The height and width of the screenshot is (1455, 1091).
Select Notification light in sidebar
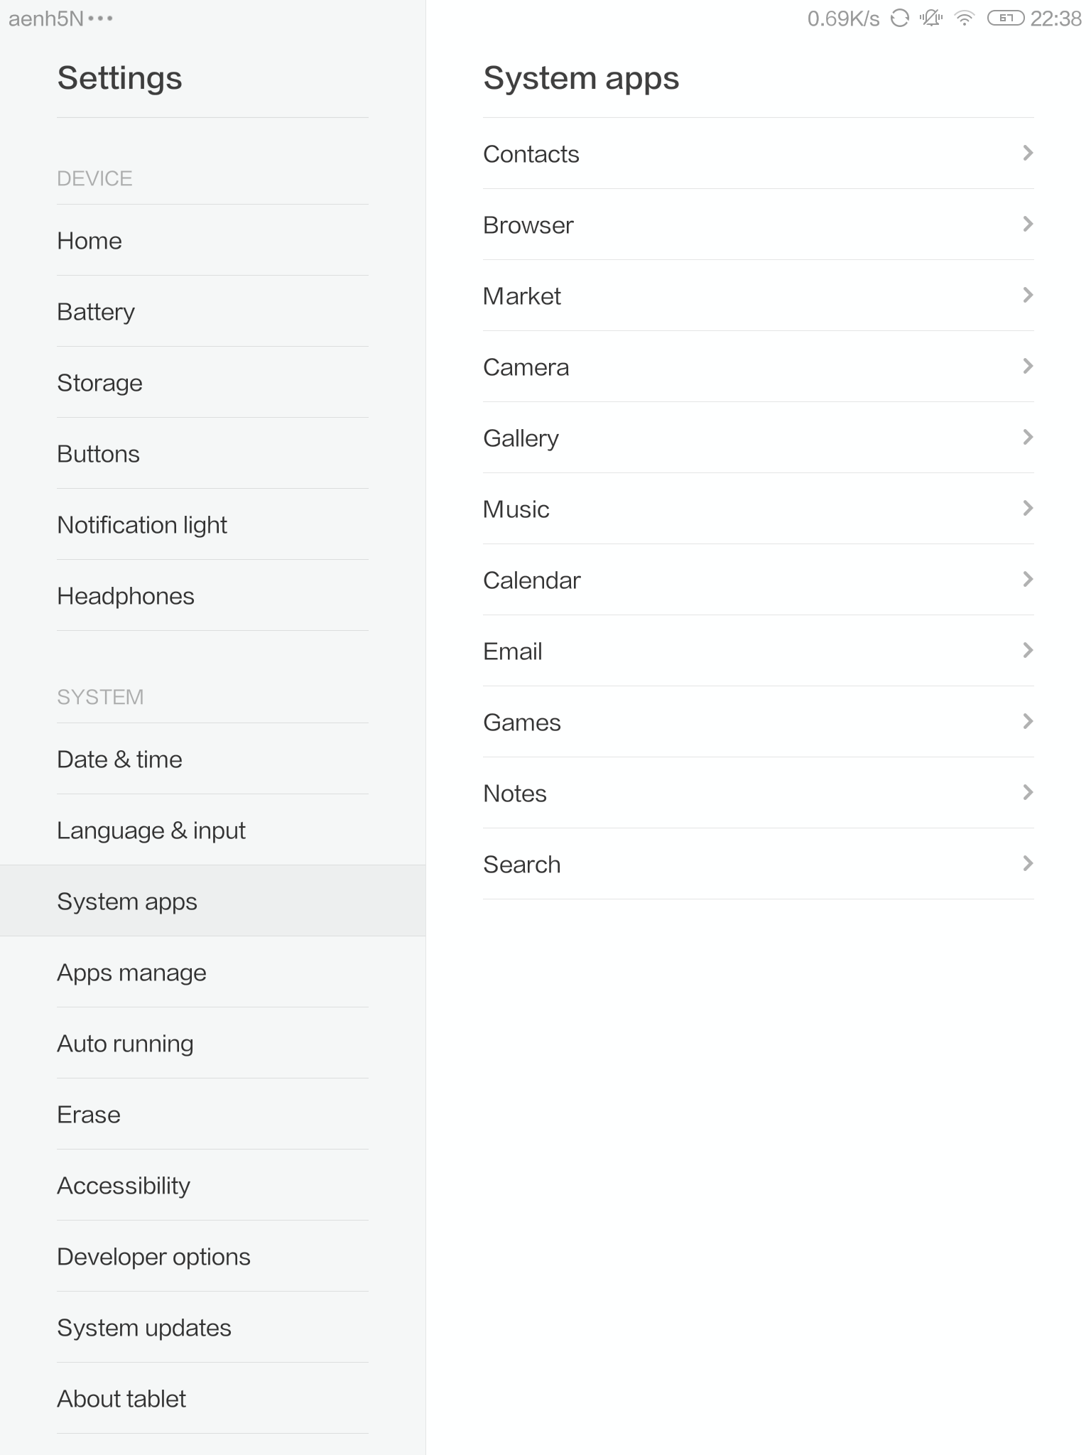click(x=142, y=525)
